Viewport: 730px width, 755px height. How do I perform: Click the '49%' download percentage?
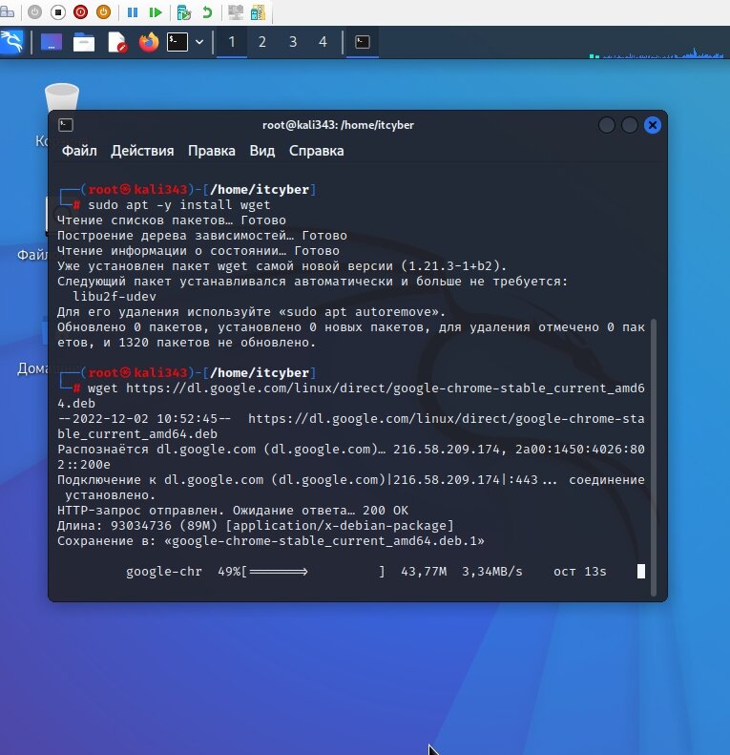(229, 572)
